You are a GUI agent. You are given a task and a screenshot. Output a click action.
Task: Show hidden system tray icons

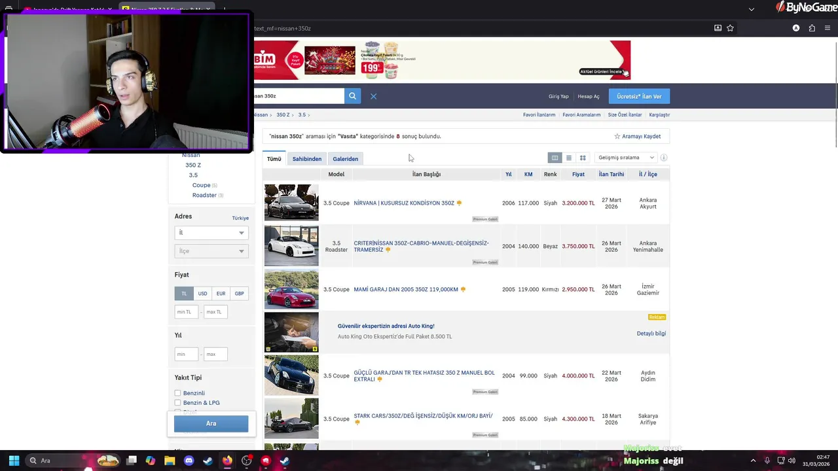click(x=752, y=461)
